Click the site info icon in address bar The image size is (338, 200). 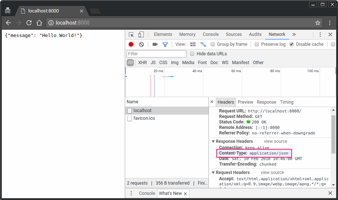click(x=51, y=23)
